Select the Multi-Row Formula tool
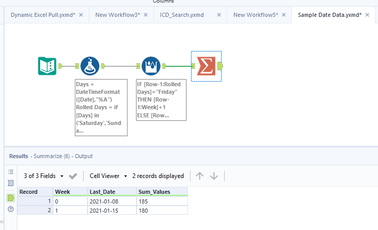378x230 pixels. [151, 66]
